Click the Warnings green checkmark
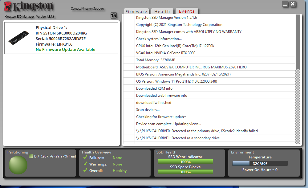This screenshot has width=308, height=188. click(x=85, y=164)
